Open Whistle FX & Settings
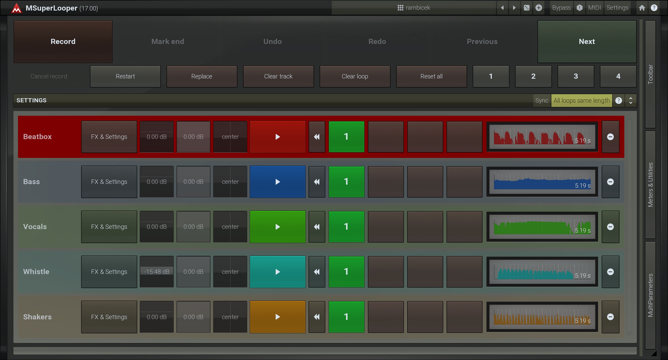Viewport: 668px width, 360px height. (109, 272)
